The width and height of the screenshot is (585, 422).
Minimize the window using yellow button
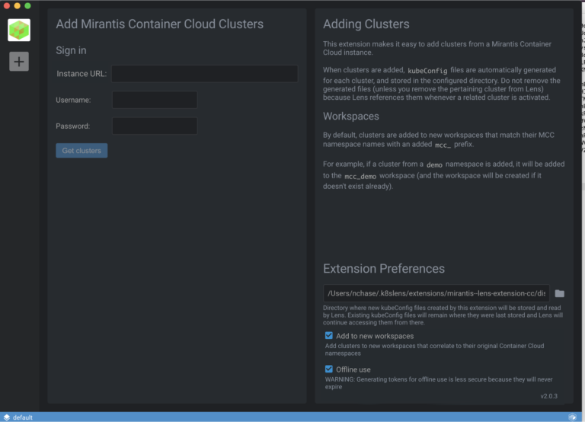point(18,5)
